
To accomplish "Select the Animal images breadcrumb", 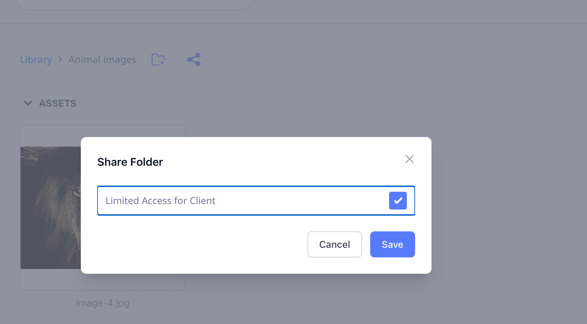I will [x=102, y=59].
